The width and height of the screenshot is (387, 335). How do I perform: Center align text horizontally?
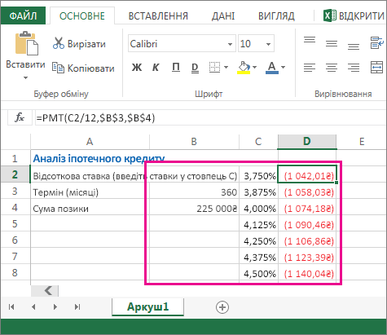click(332, 67)
